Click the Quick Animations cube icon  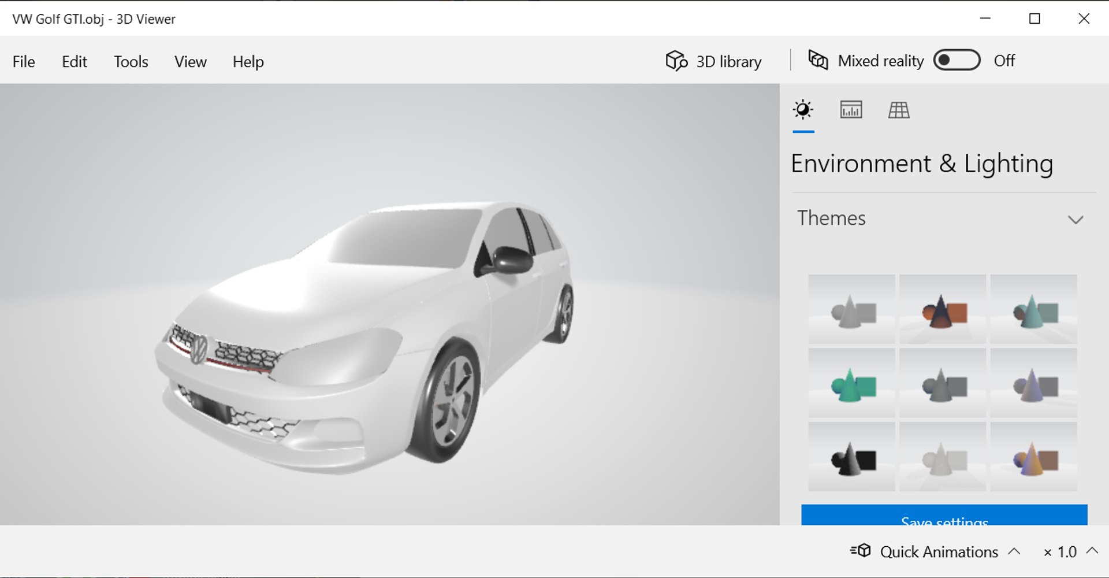coord(861,551)
